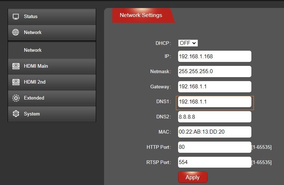This screenshot has width=284, height=185.
Task: Switch to the Network Settings tab
Action: (x=141, y=16)
